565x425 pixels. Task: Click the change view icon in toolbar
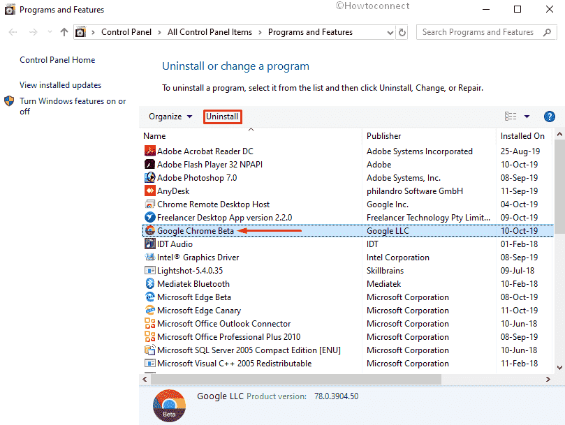[511, 117]
